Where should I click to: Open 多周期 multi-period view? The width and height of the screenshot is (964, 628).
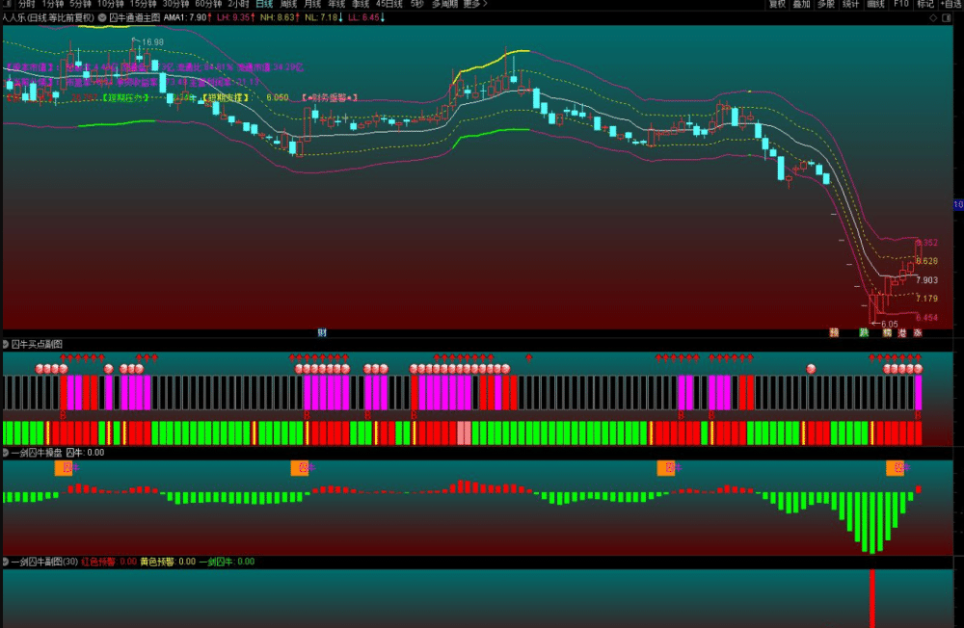pos(445,4)
